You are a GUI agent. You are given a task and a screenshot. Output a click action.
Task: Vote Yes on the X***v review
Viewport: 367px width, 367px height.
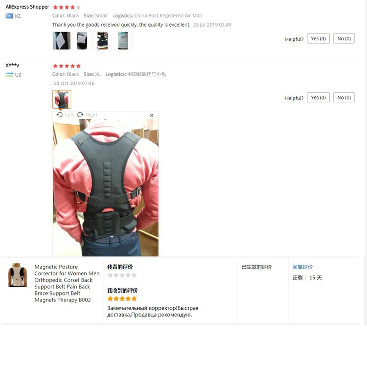(x=318, y=97)
